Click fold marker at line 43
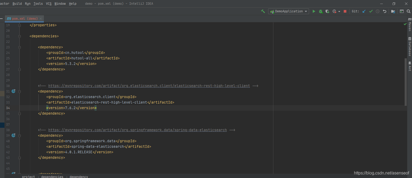Screen dimensions: 412x178 (x=19, y=158)
